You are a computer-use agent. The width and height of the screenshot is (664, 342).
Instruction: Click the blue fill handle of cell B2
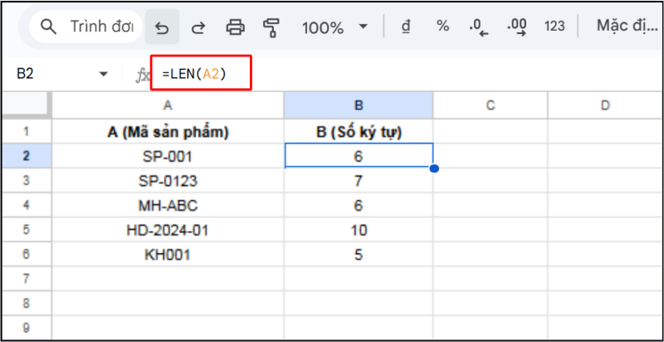point(433,169)
